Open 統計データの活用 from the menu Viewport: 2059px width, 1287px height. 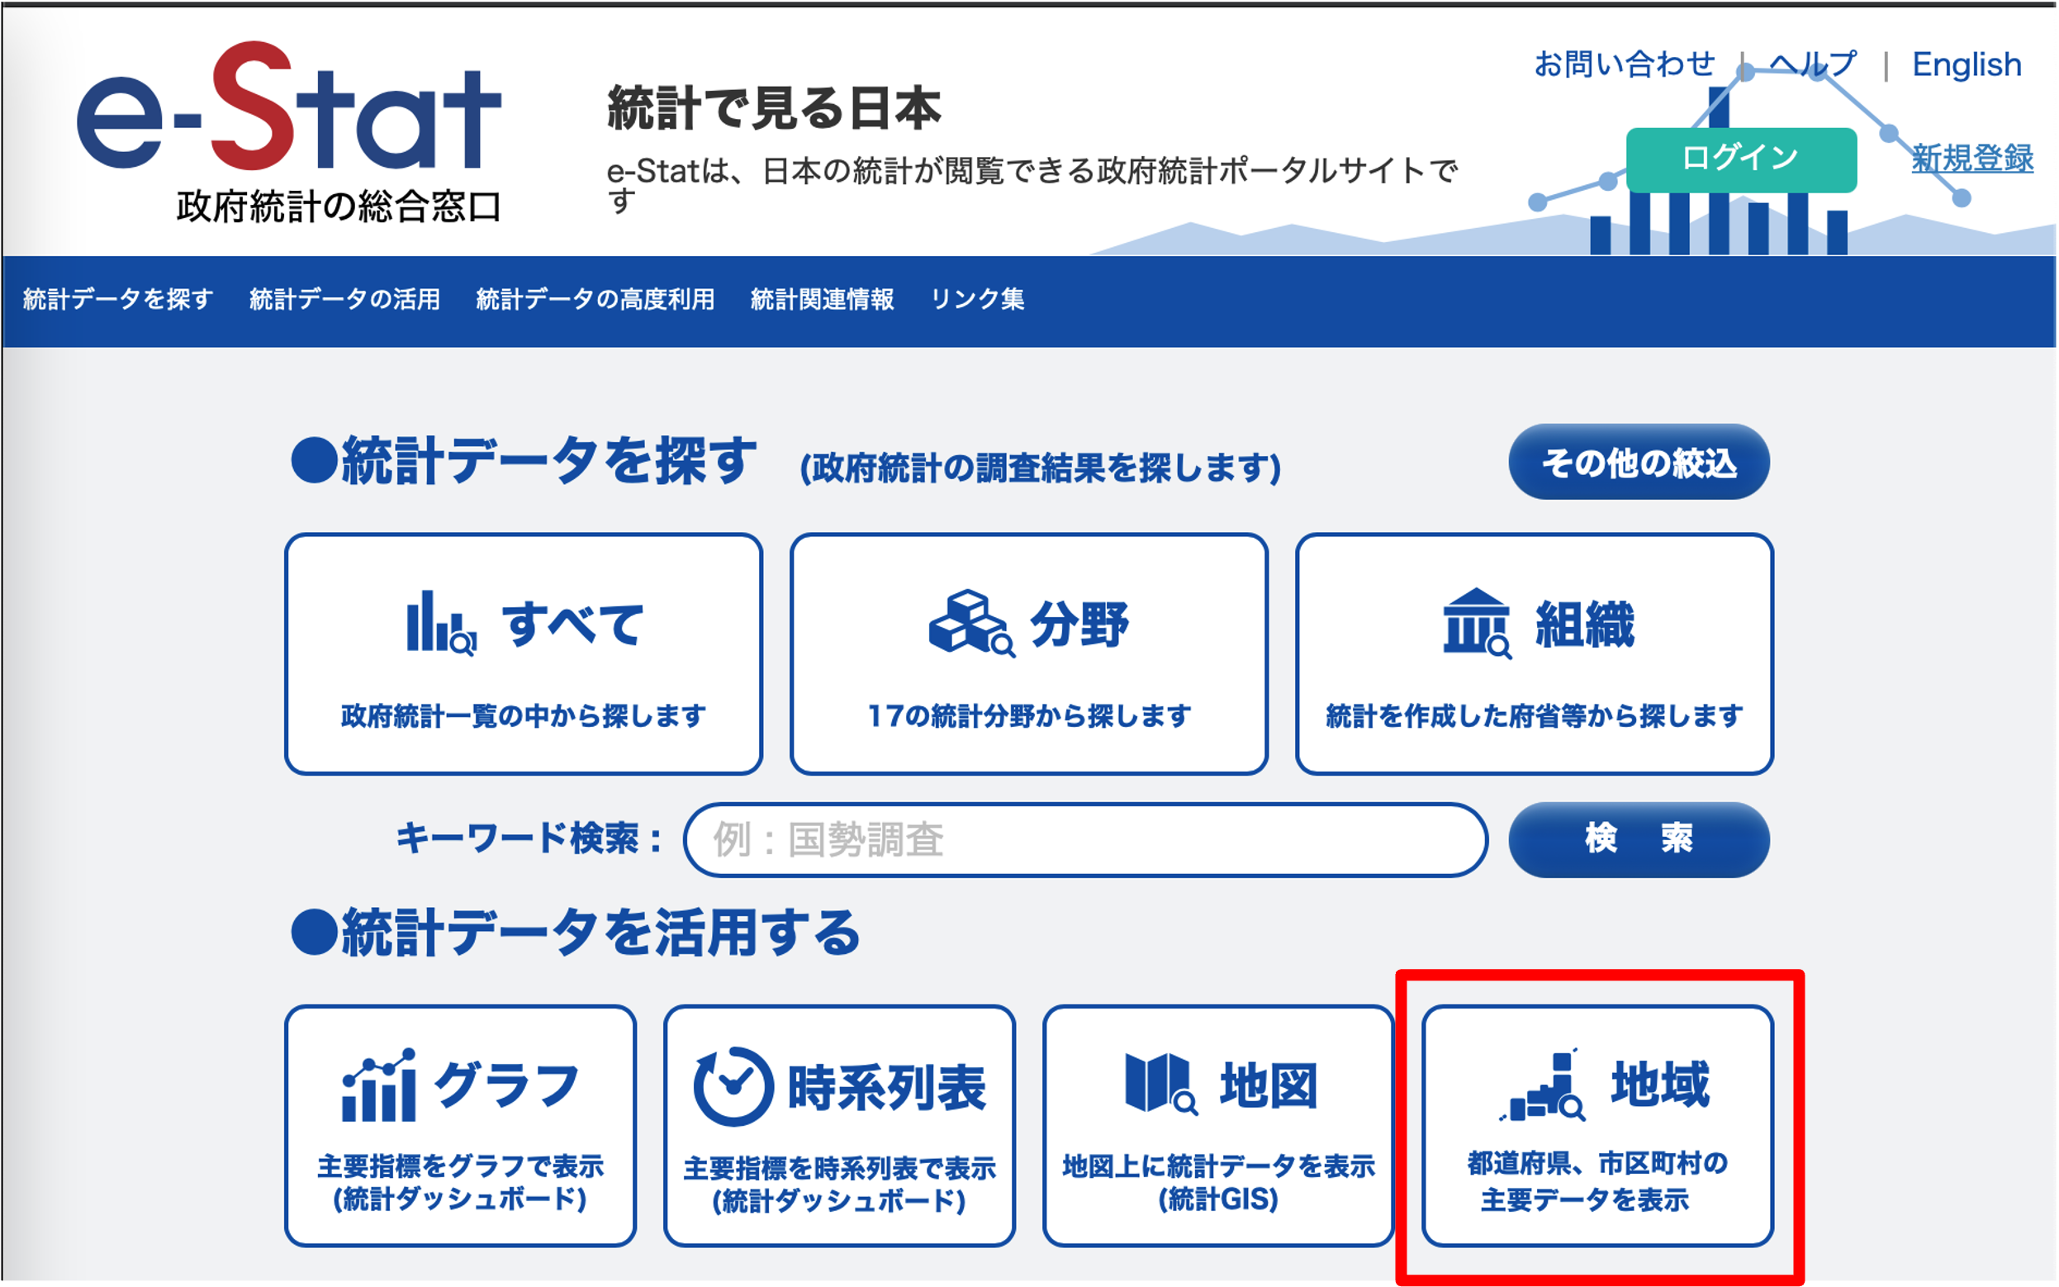tap(344, 299)
